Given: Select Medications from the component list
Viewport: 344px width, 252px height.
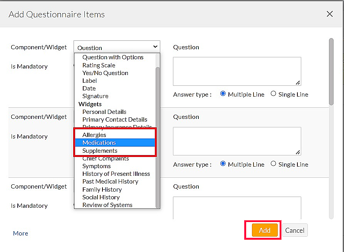Looking at the screenshot, I should [99, 142].
